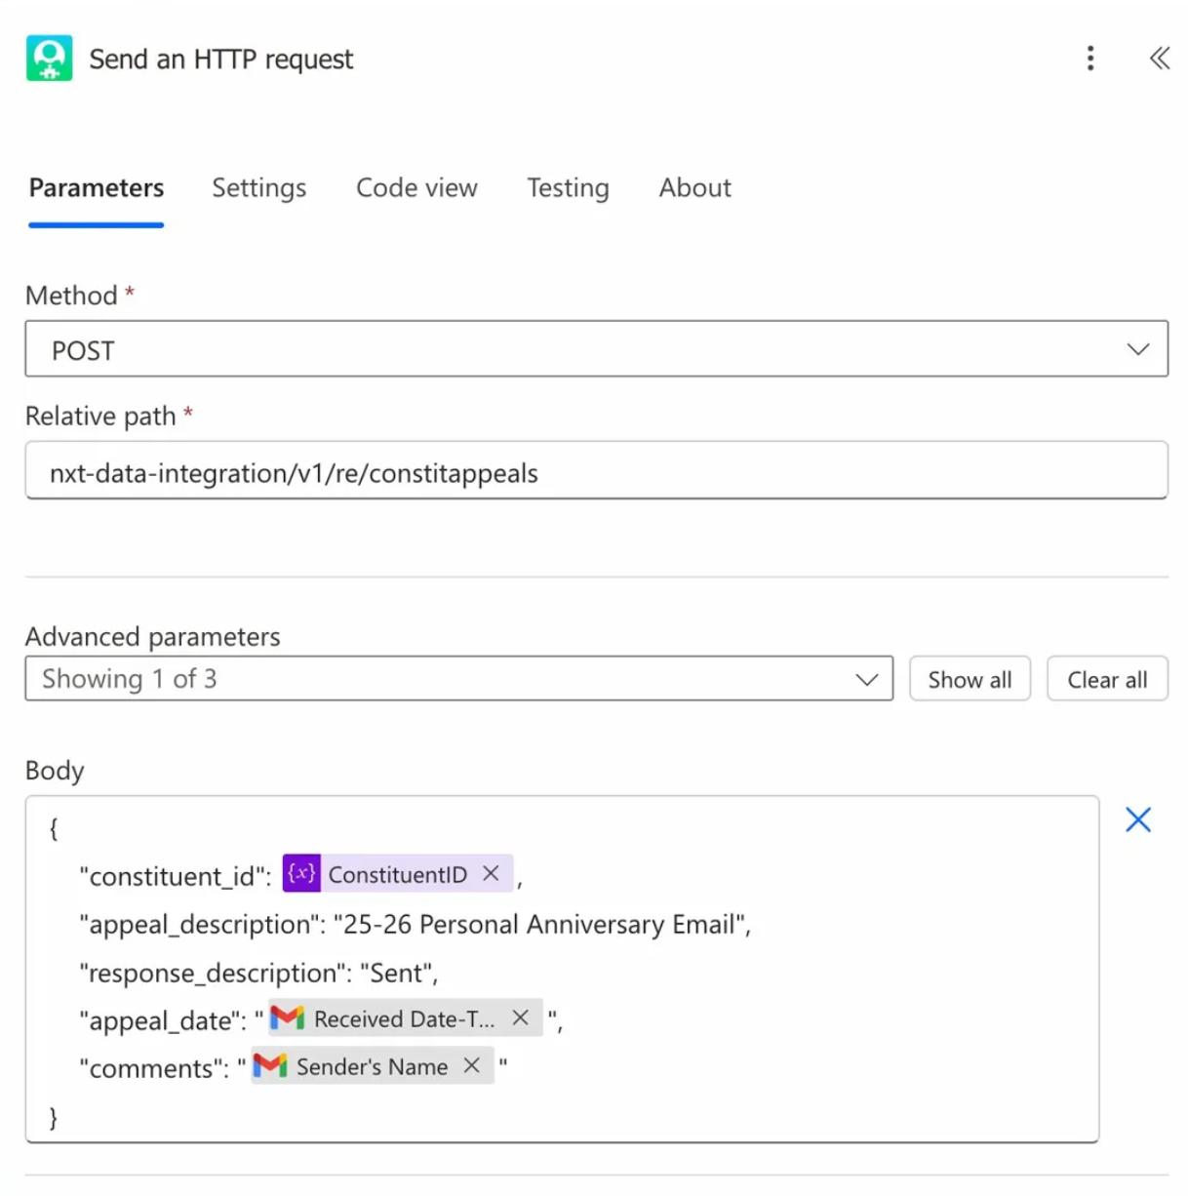This screenshot has height=1196, width=1188.
Task: Click the Gmail icon on Sender's Name token
Action: coord(270,1066)
